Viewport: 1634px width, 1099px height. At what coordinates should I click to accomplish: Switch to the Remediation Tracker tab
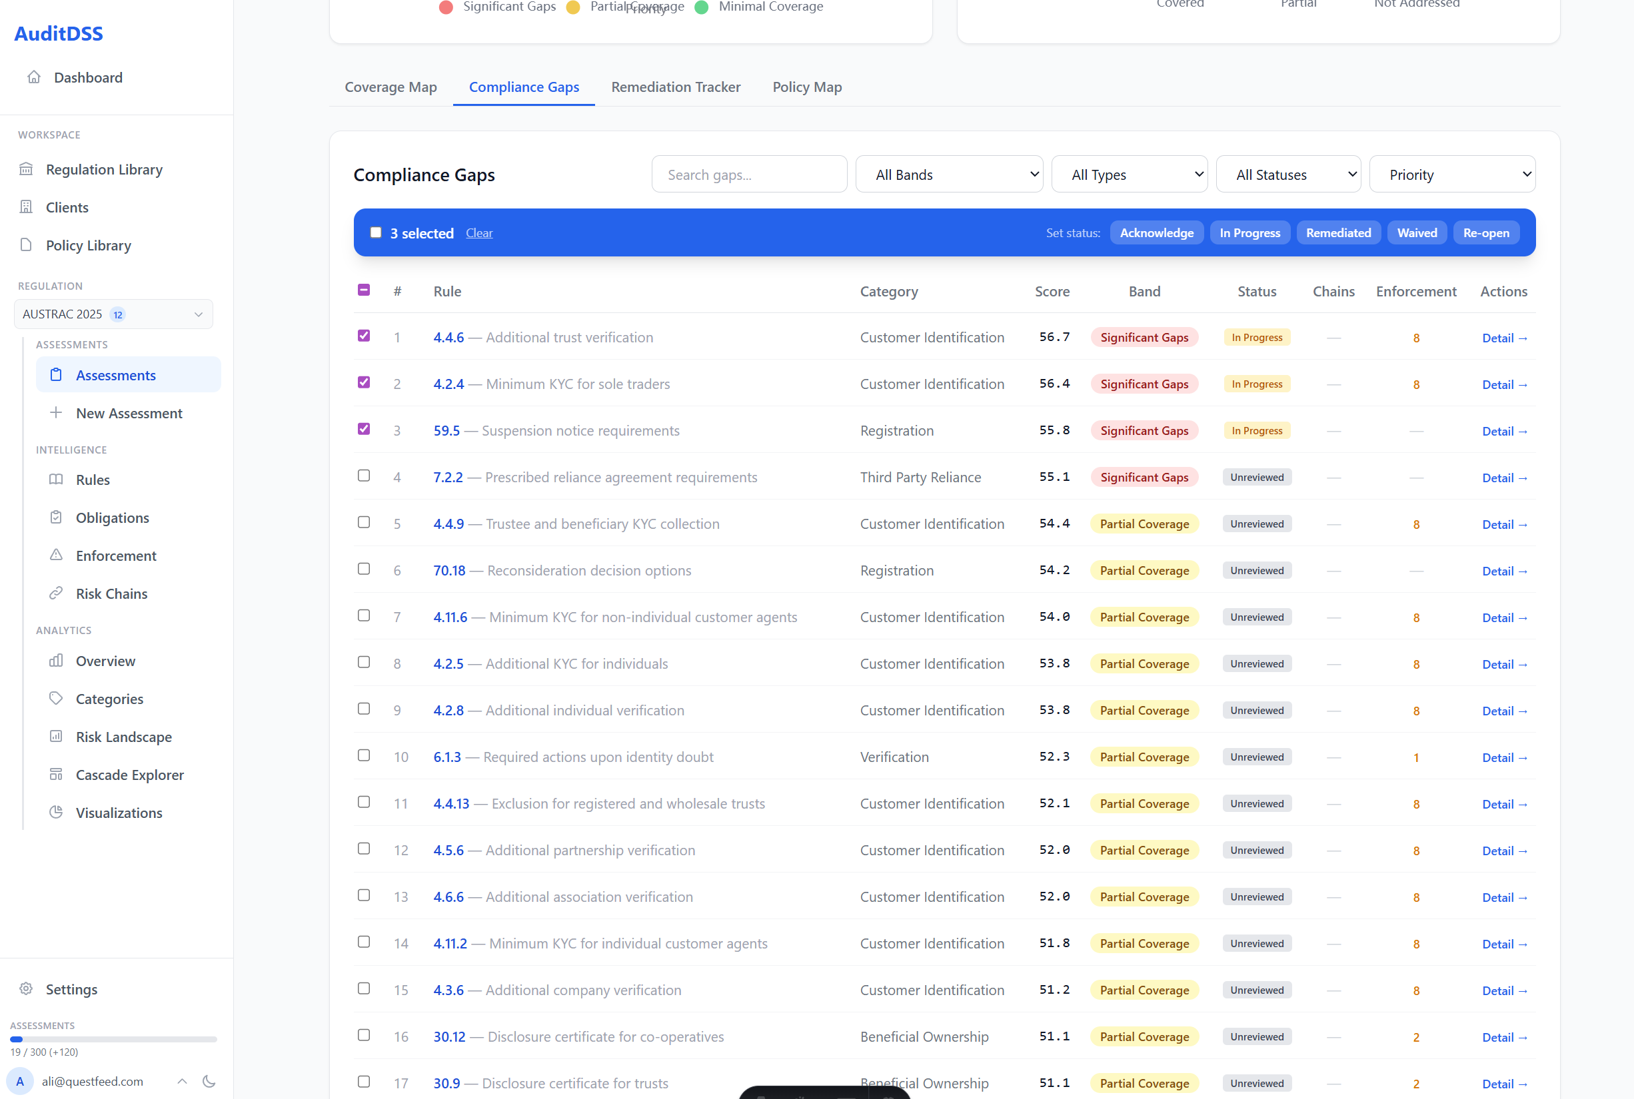[675, 87]
